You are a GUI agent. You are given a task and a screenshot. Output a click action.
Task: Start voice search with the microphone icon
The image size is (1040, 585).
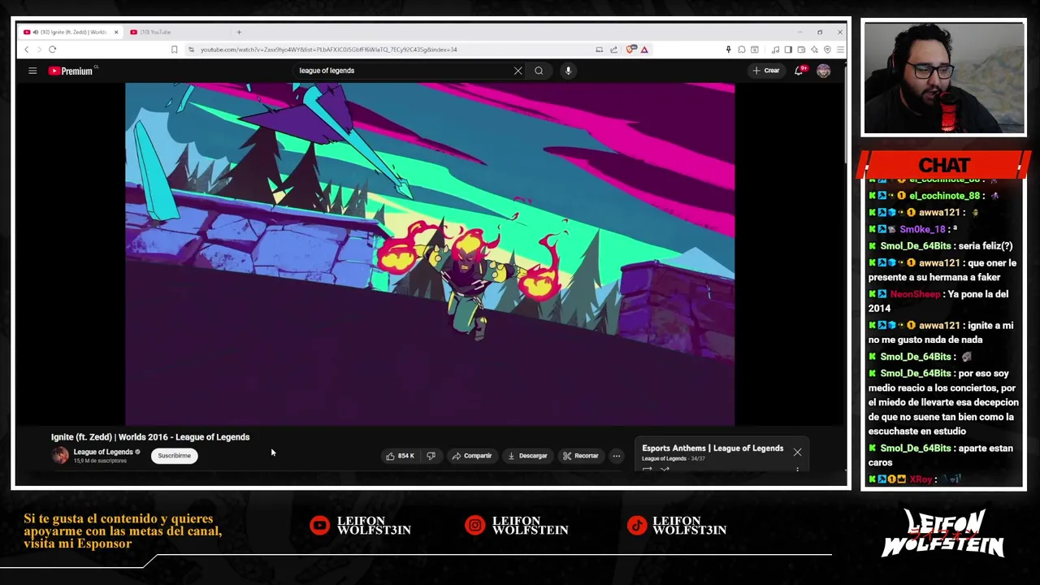pyautogui.click(x=568, y=71)
